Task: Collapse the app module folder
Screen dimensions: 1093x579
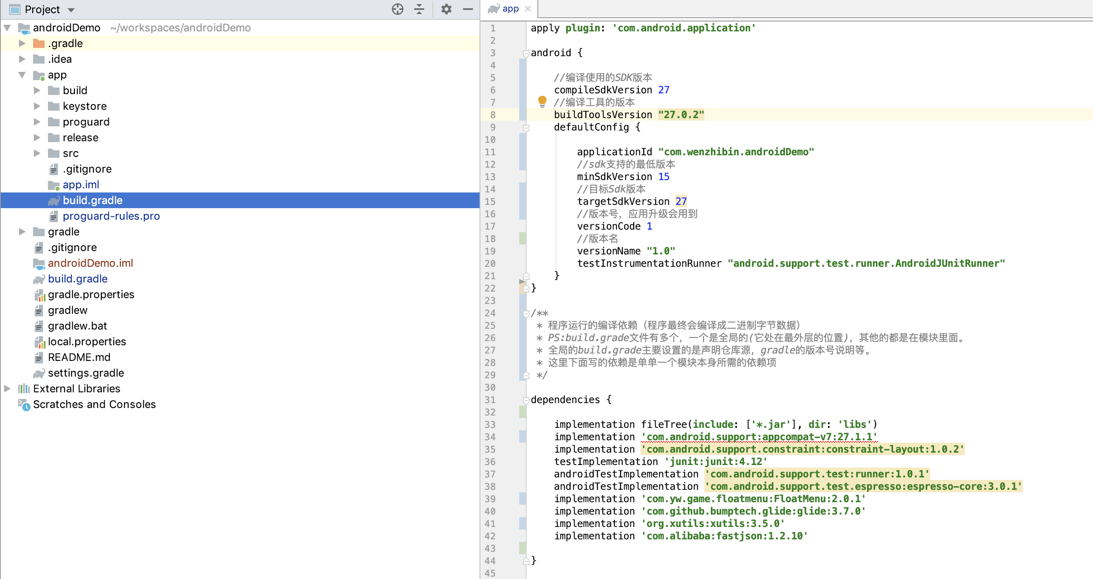Action: point(22,75)
